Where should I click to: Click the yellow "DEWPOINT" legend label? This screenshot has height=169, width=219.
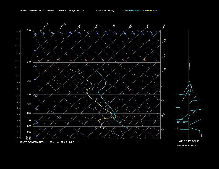[x=150, y=10]
